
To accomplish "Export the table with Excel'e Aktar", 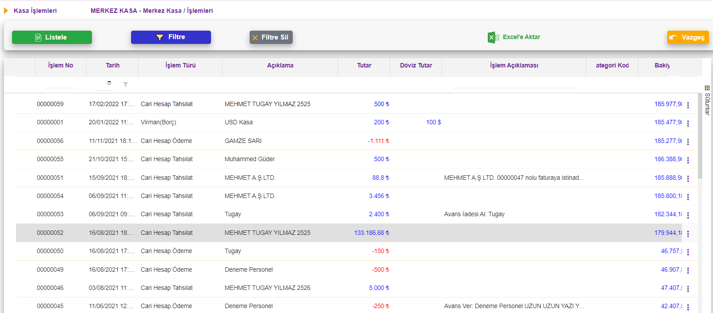I will coord(514,37).
